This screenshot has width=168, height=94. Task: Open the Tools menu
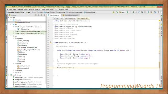(x=52, y=9)
